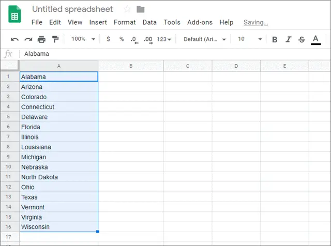Activate the Paint format tool
This screenshot has width=331, height=246.
[x=55, y=39]
